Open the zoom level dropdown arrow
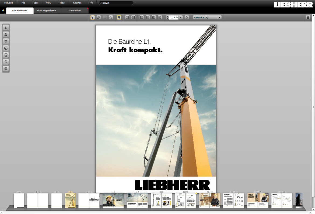This screenshot has height=214, width=315. point(181,18)
